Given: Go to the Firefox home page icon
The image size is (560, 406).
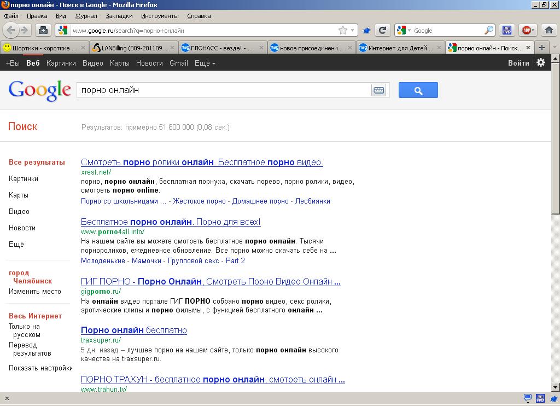Looking at the screenshot, I should click(549, 31).
